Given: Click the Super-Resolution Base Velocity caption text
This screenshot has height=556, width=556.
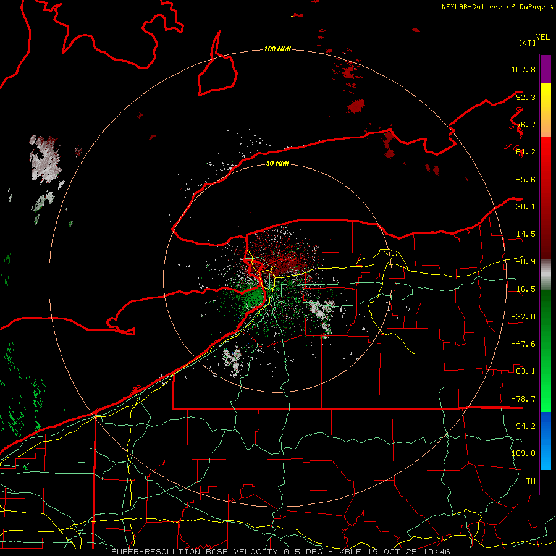Looking at the screenshot, I should pos(280,552).
